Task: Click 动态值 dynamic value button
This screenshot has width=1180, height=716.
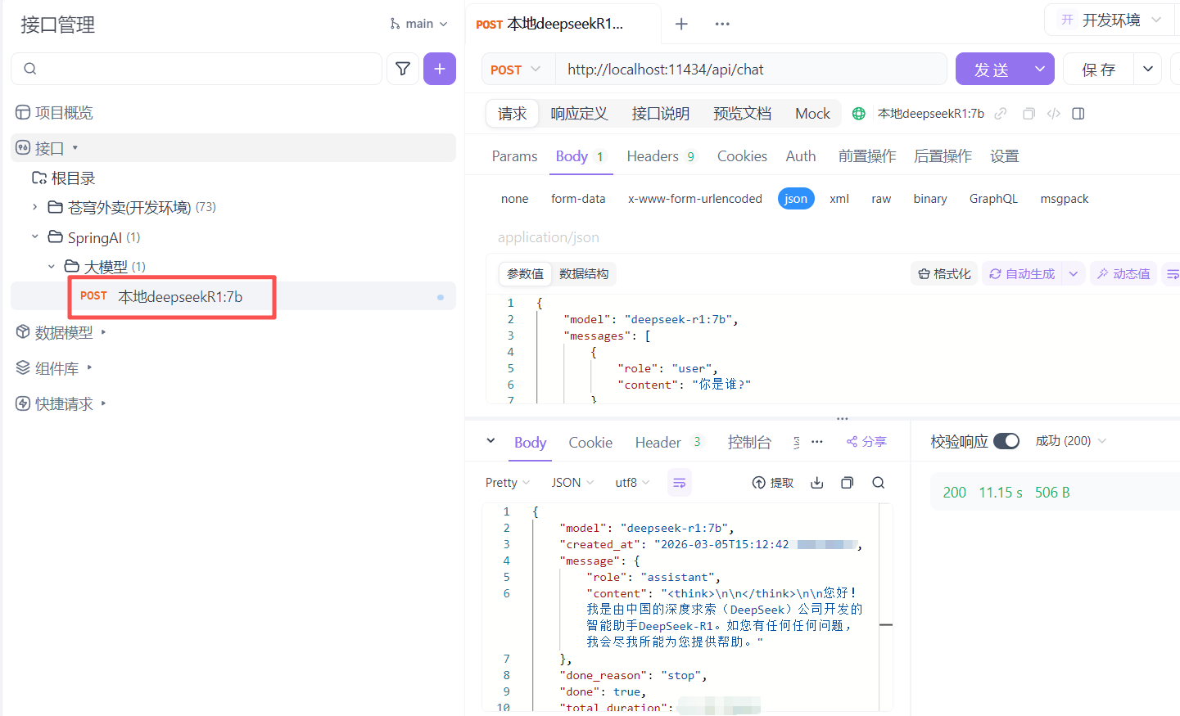Action: point(1123,274)
